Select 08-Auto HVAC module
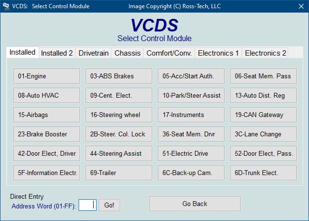Viewport: 309px width, 221px height. [x=47, y=95]
